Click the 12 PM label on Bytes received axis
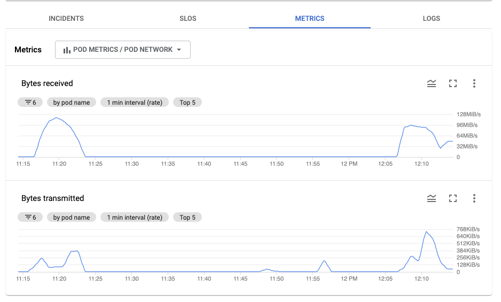The height and width of the screenshot is (302, 501). click(349, 164)
